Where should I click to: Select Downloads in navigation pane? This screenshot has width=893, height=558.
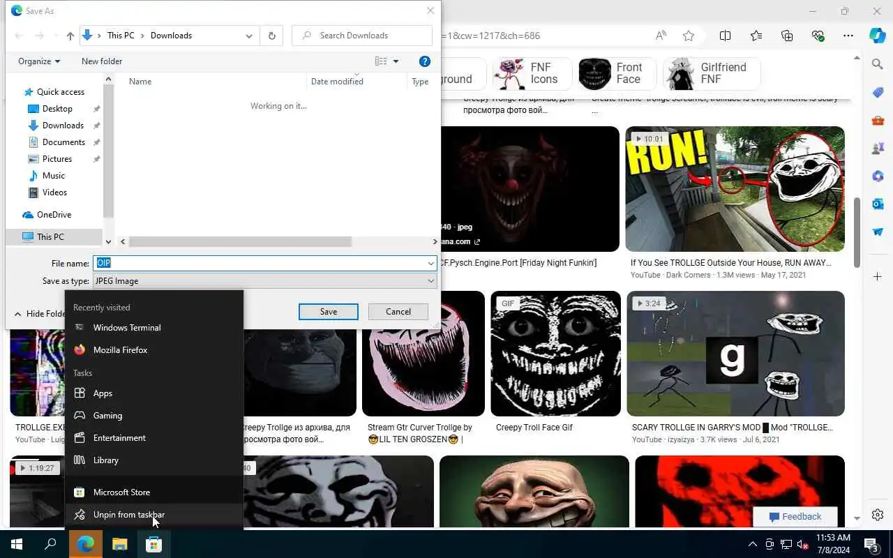(63, 126)
